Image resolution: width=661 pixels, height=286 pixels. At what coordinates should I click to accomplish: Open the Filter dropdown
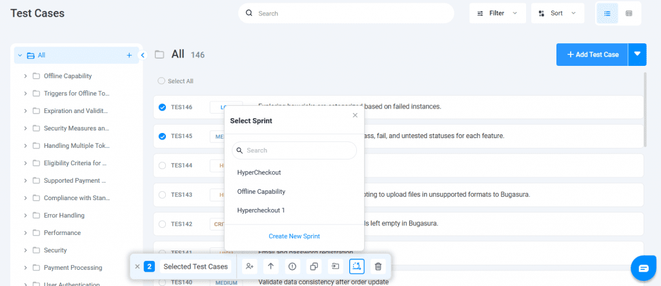[497, 13]
